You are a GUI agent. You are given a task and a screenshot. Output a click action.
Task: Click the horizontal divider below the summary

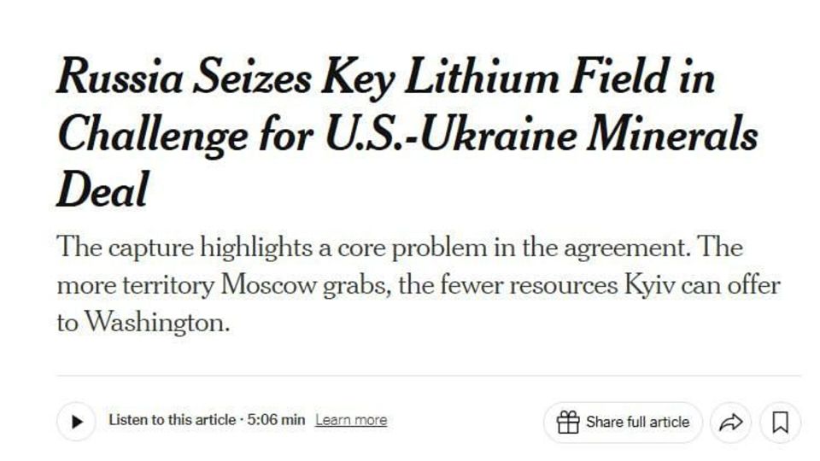(428, 376)
